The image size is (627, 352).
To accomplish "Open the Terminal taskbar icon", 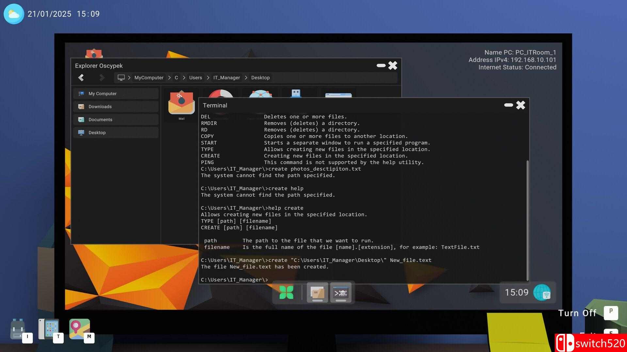I will [341, 292].
